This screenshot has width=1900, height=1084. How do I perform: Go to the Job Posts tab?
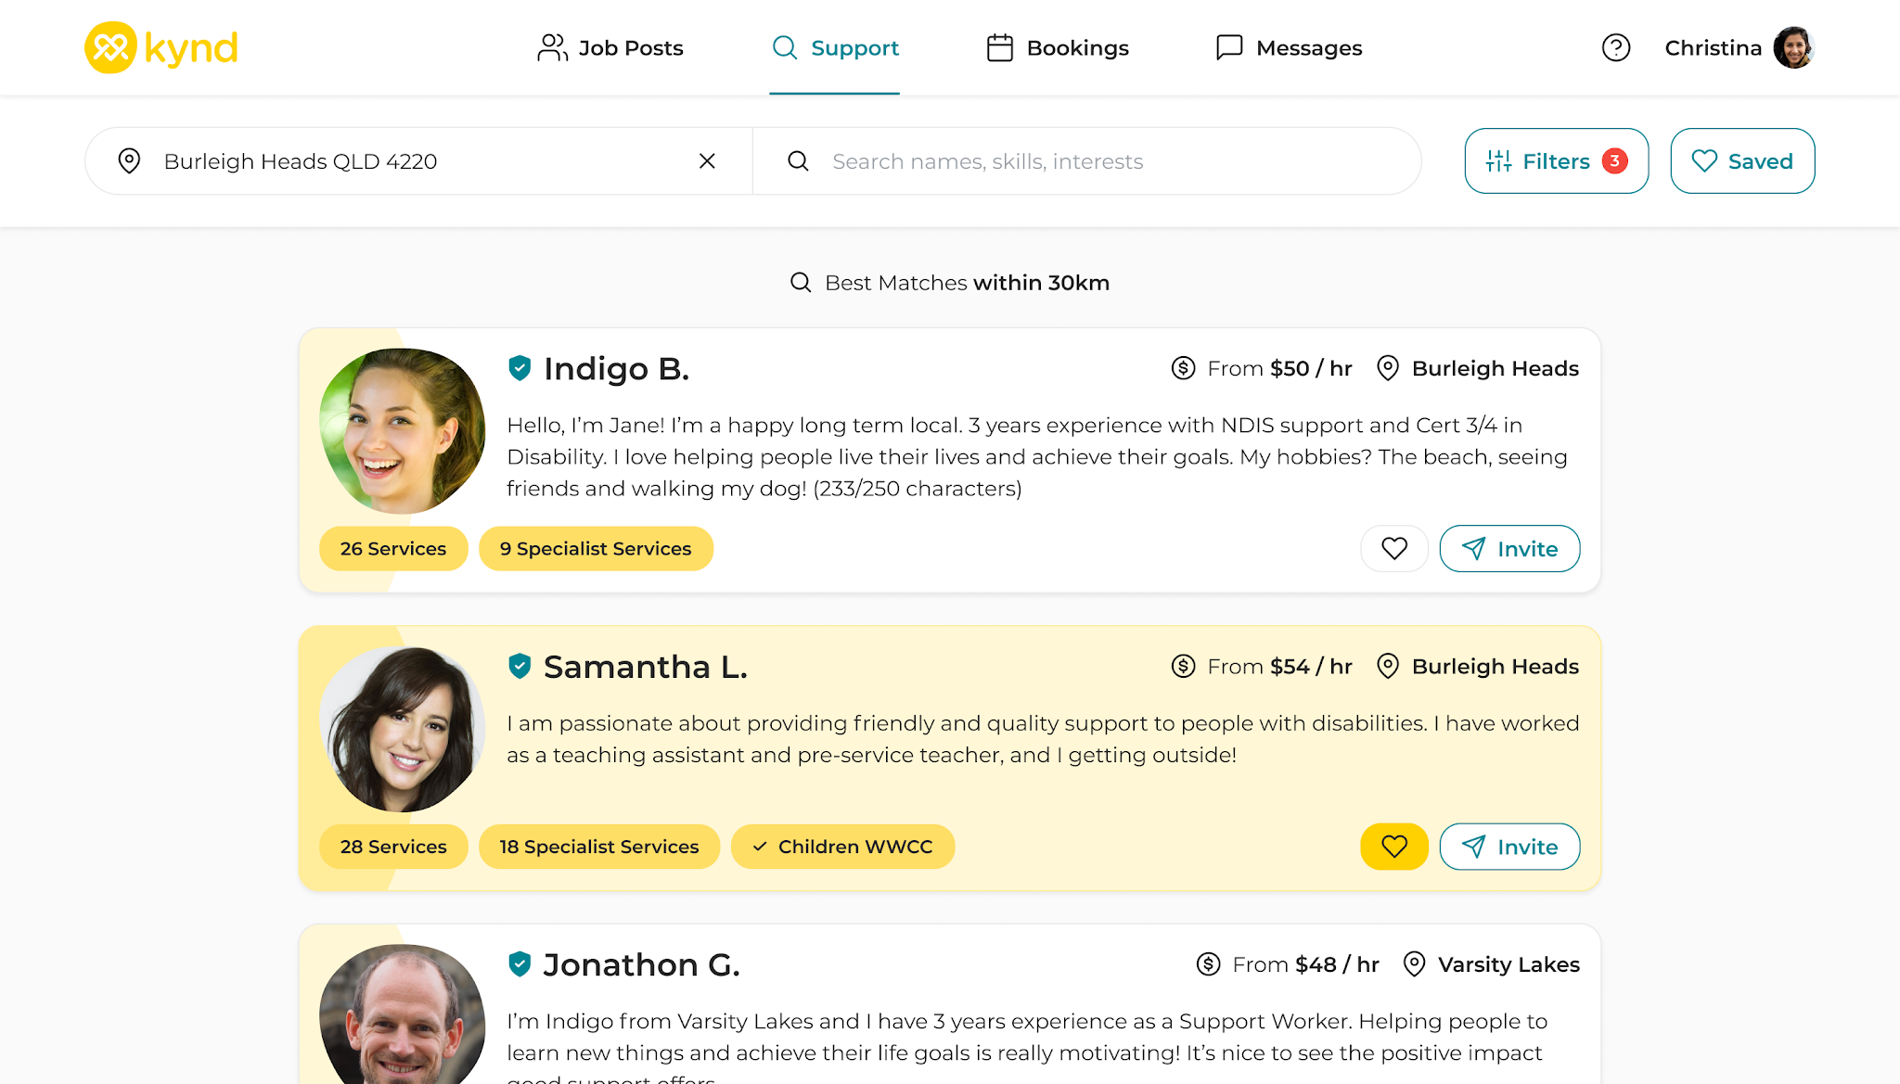pyautogui.click(x=610, y=47)
